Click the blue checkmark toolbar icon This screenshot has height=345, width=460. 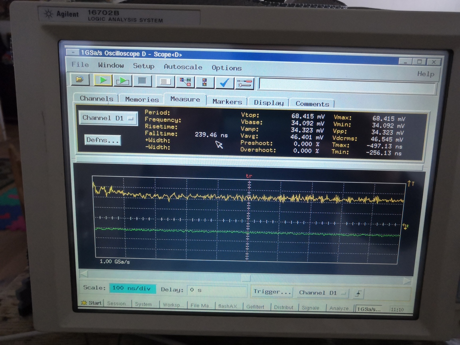(224, 83)
